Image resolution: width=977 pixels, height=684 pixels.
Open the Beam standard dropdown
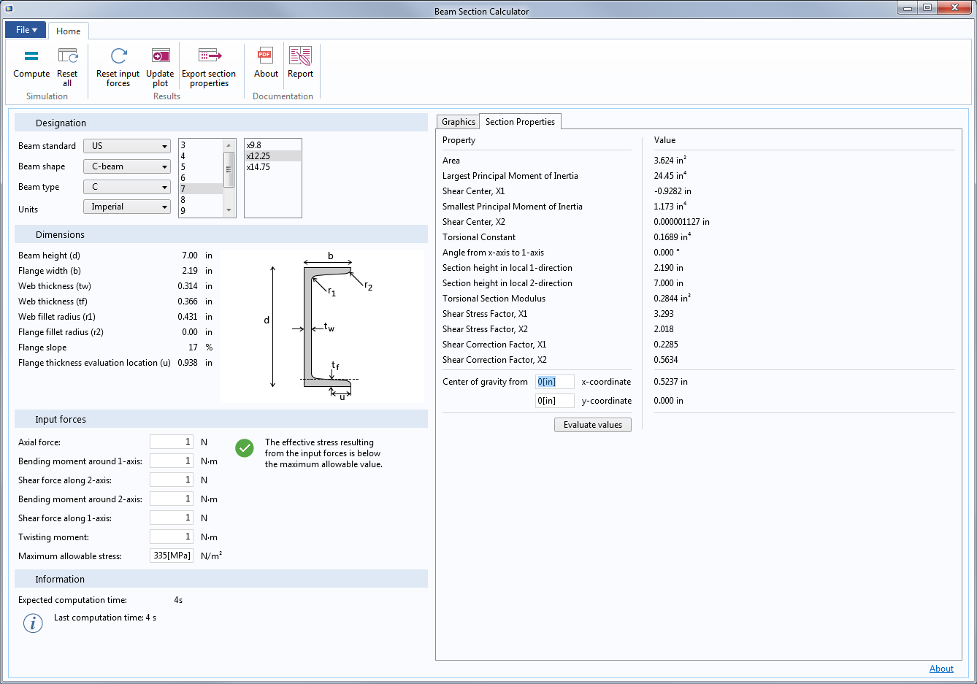(x=127, y=146)
